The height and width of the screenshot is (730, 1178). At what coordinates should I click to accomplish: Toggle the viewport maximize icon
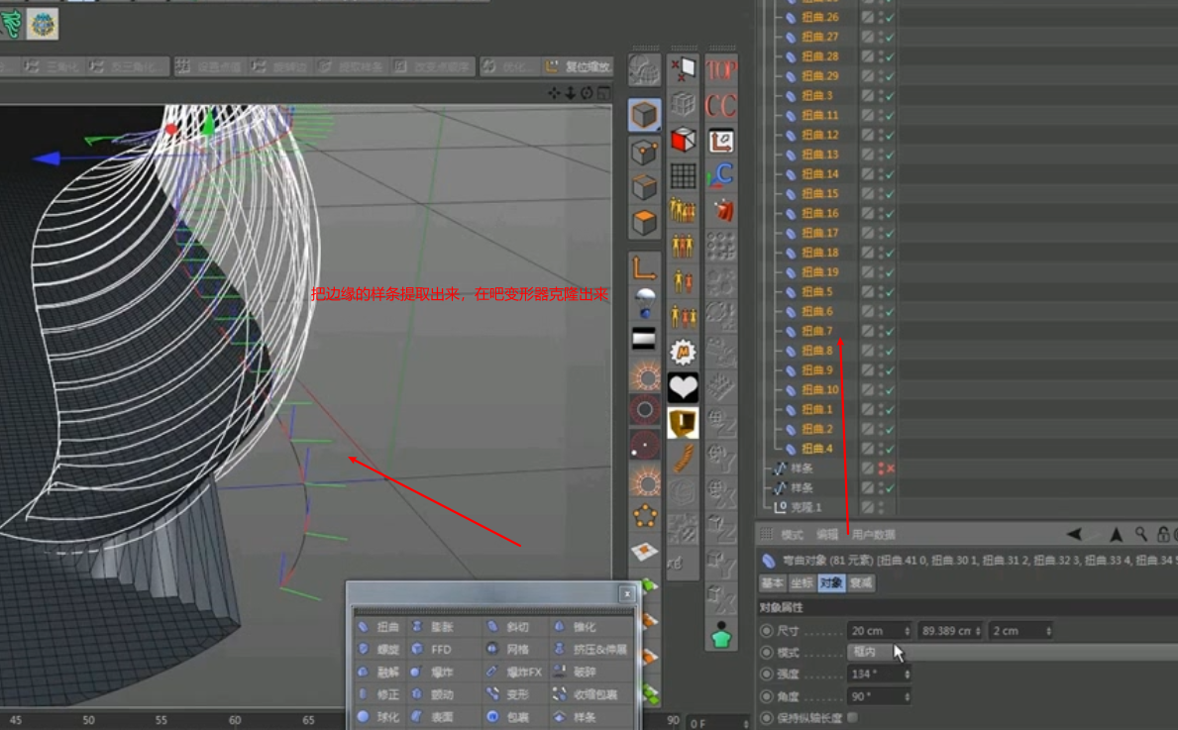click(603, 93)
